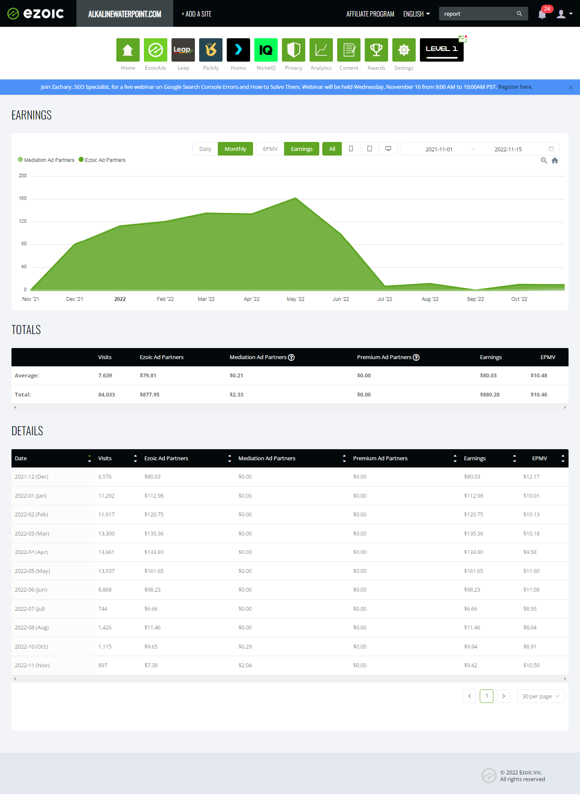Open the 30 per page dropdown

coord(541,696)
